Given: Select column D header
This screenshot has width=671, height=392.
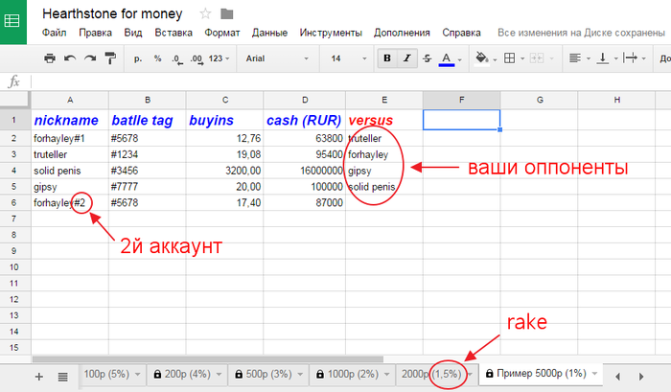Looking at the screenshot, I should [x=305, y=100].
